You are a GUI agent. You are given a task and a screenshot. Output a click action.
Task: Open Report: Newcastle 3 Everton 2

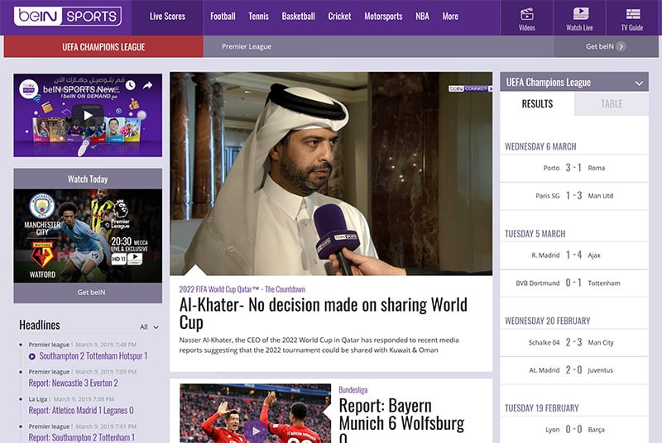(73, 383)
